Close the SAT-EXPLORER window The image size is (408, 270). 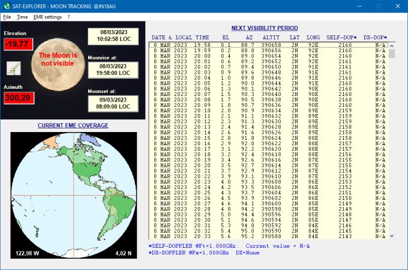[x=398, y=6]
